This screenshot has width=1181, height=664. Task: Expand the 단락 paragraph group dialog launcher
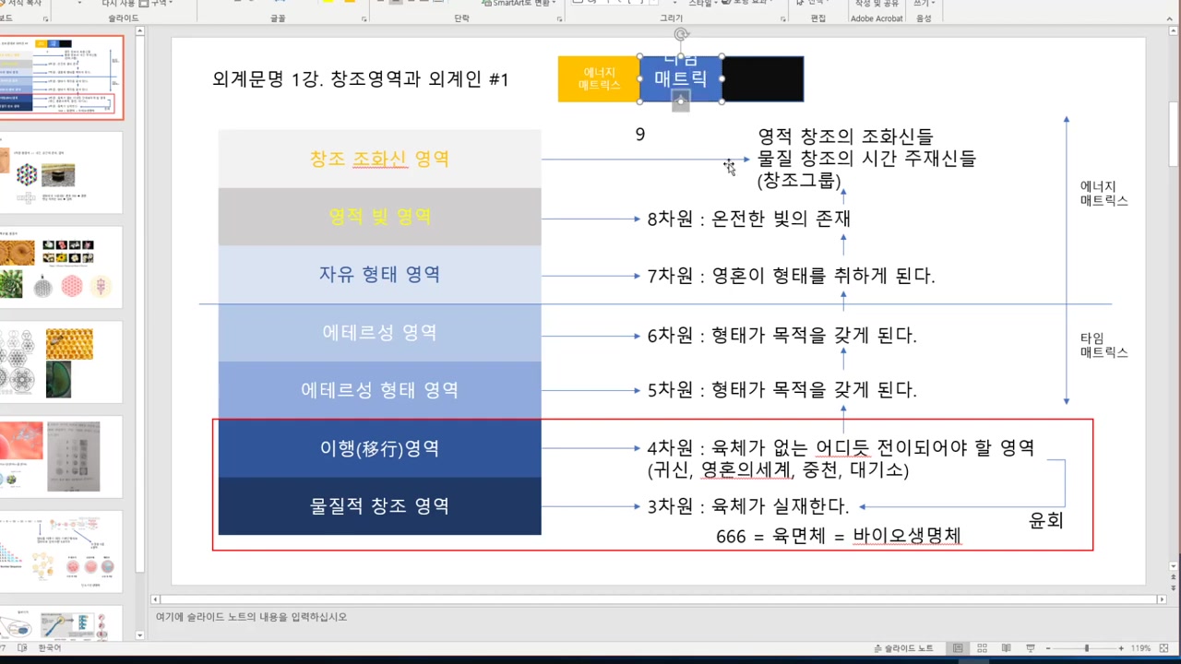559,18
